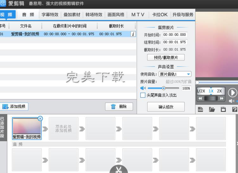The image size is (238, 173).
Task: Click the 文件名 column header
Action: click(26, 26)
